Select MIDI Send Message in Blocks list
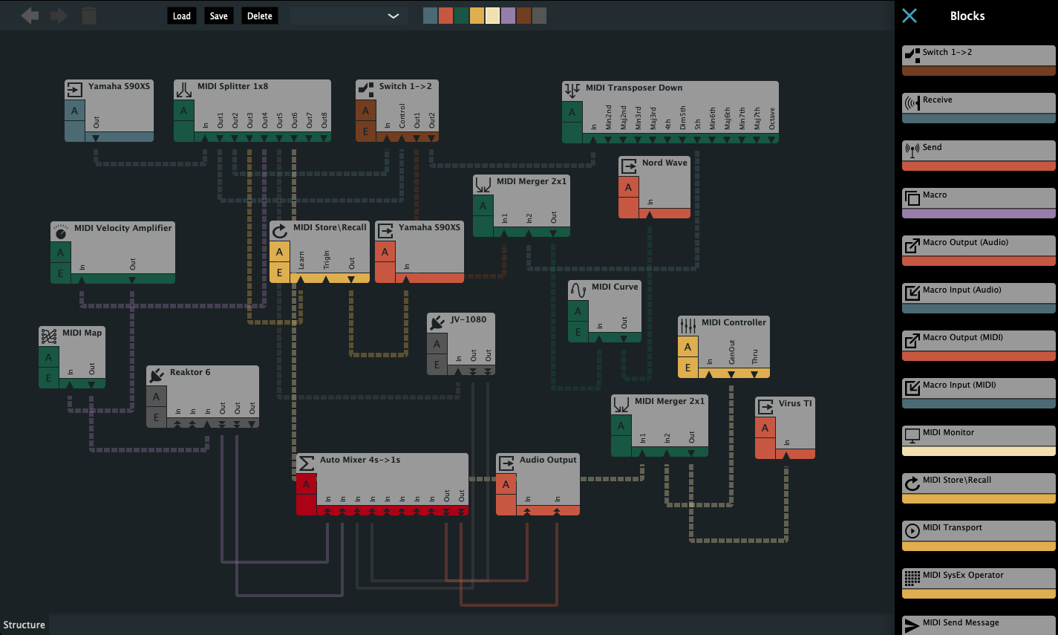1058x635 pixels. click(979, 625)
